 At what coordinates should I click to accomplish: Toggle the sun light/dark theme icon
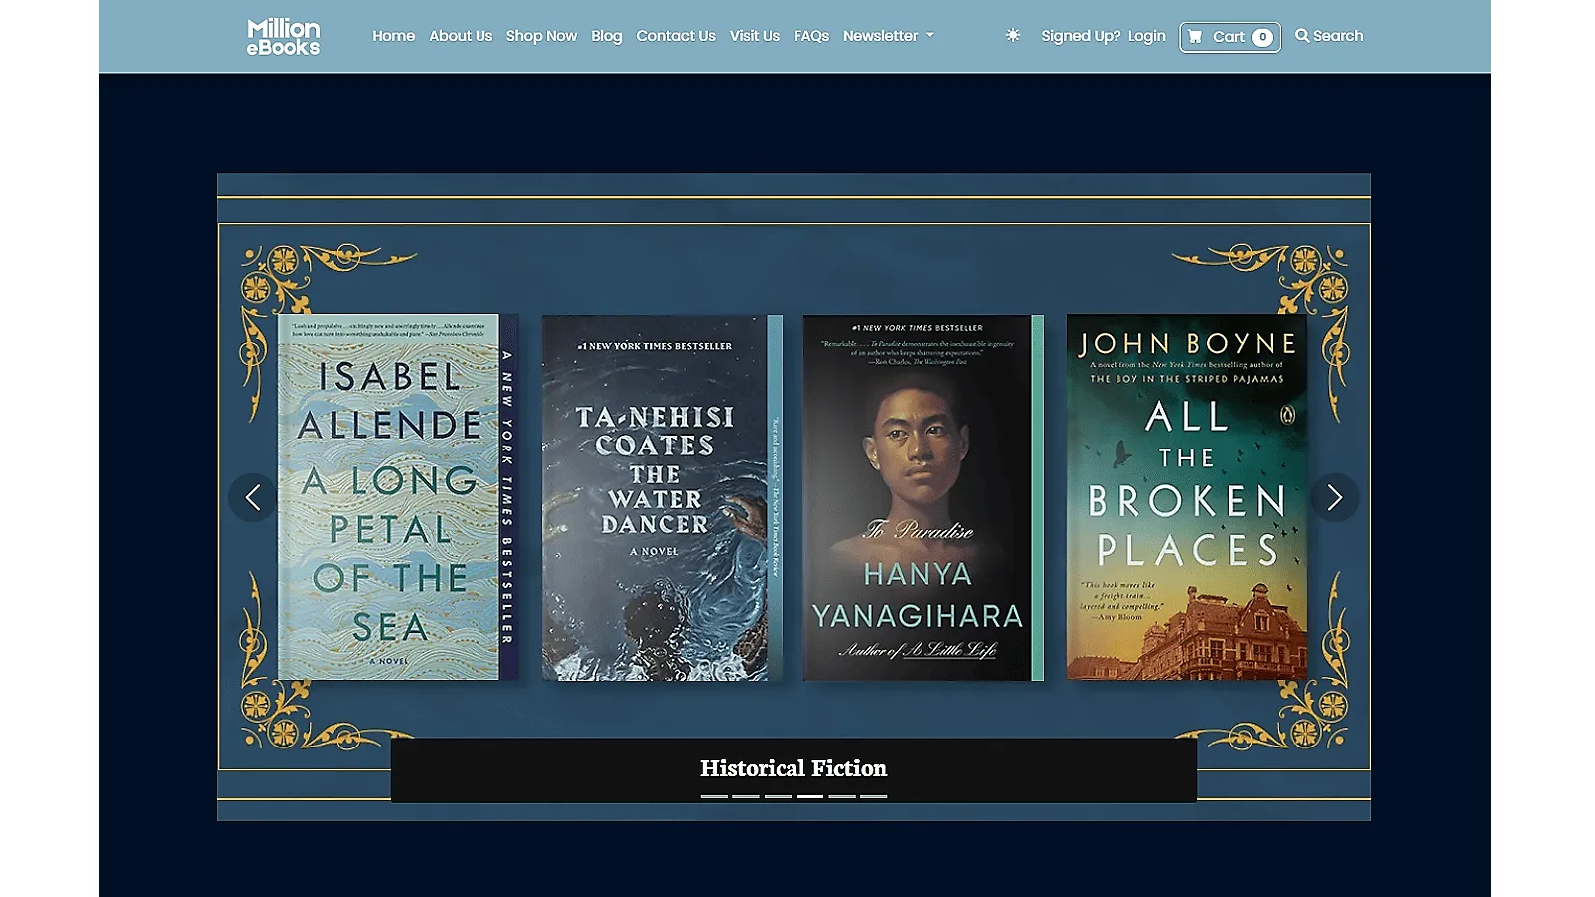click(1013, 35)
